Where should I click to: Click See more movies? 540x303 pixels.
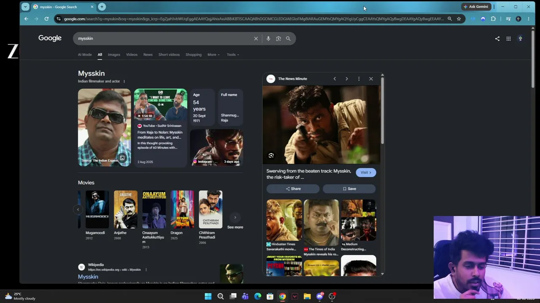pos(235,221)
